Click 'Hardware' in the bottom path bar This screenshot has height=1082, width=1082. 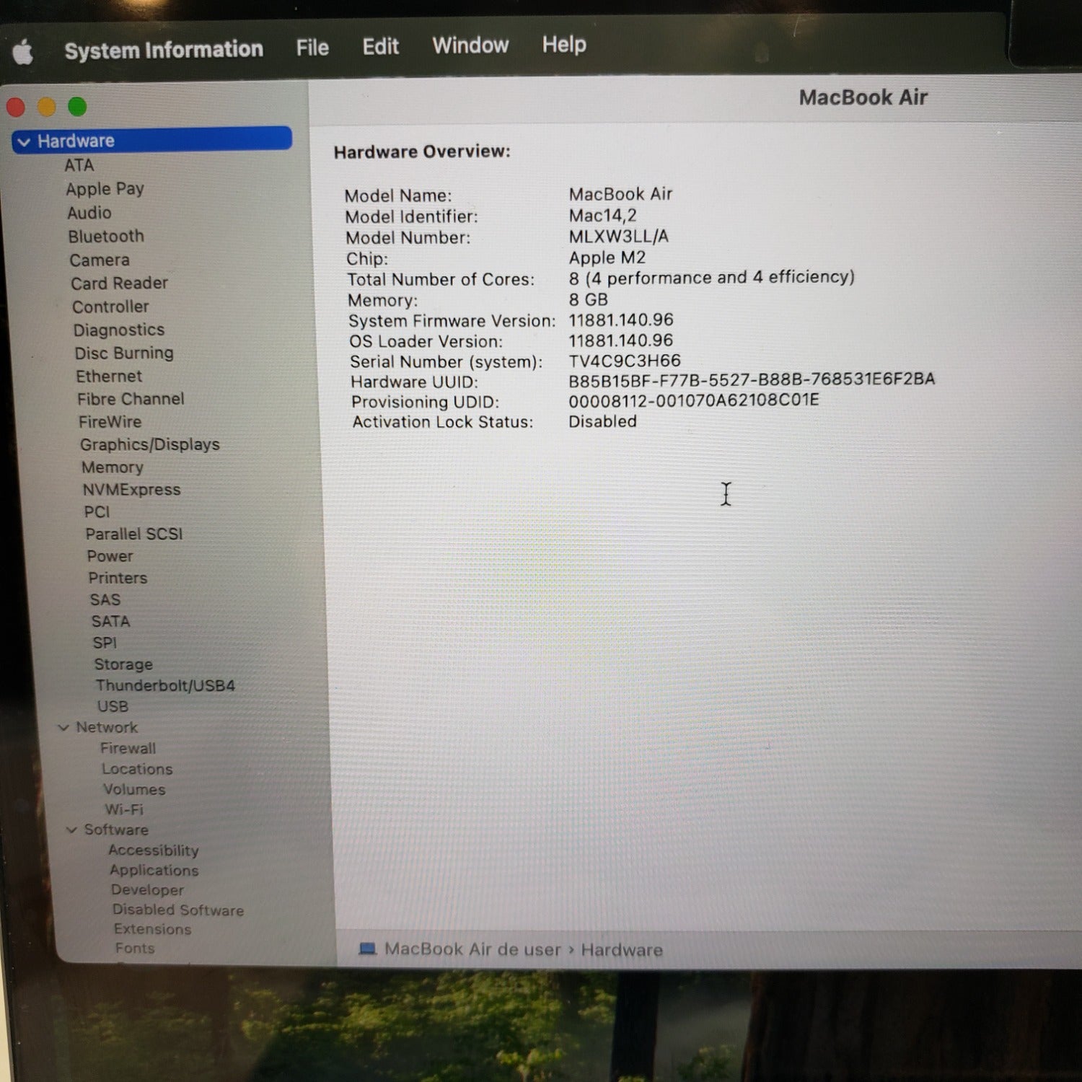pyautogui.click(x=622, y=950)
